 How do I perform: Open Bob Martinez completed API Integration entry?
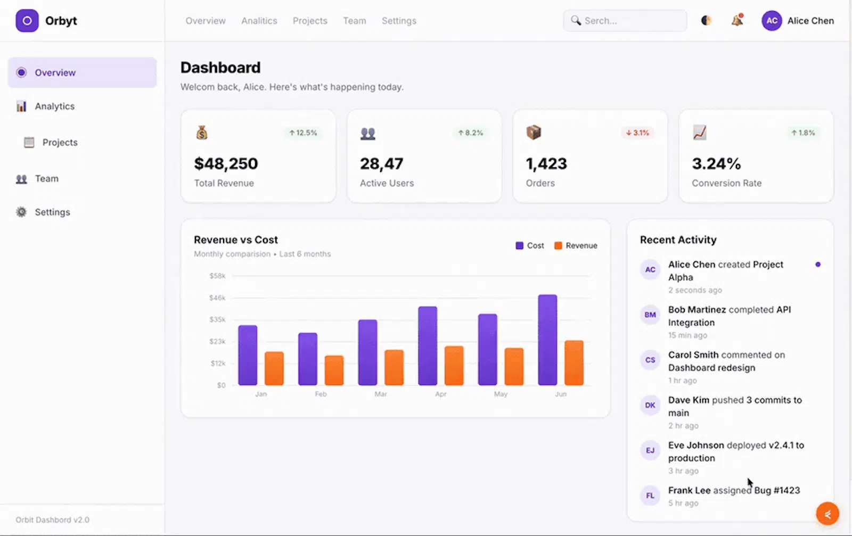point(730,322)
